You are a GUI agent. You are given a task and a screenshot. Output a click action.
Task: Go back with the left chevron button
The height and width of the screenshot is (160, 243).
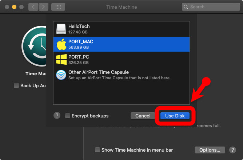(33, 7)
